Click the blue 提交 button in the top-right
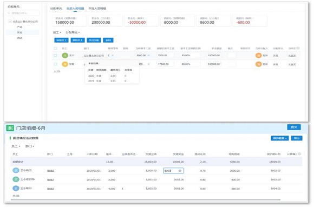This screenshot has width=314, height=208. pos(294,127)
